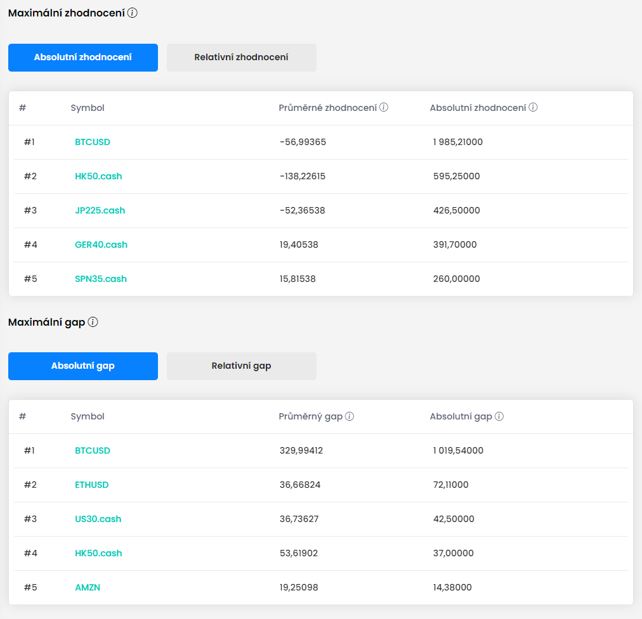Image resolution: width=642 pixels, height=619 pixels.
Task: Click info icon next to Maximální gap heading
Action: pos(93,322)
